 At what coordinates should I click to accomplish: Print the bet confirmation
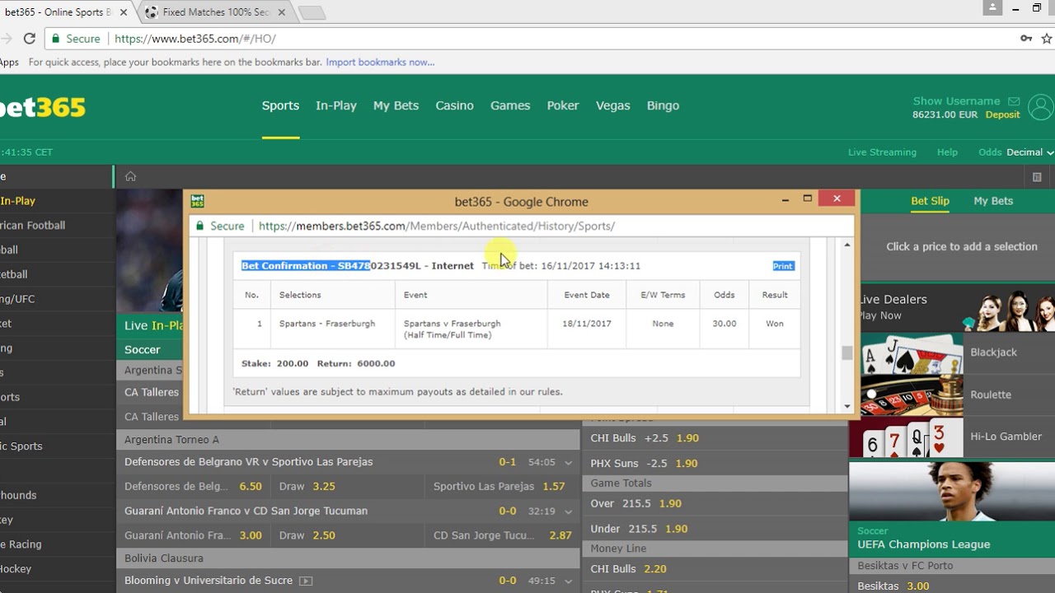(782, 266)
